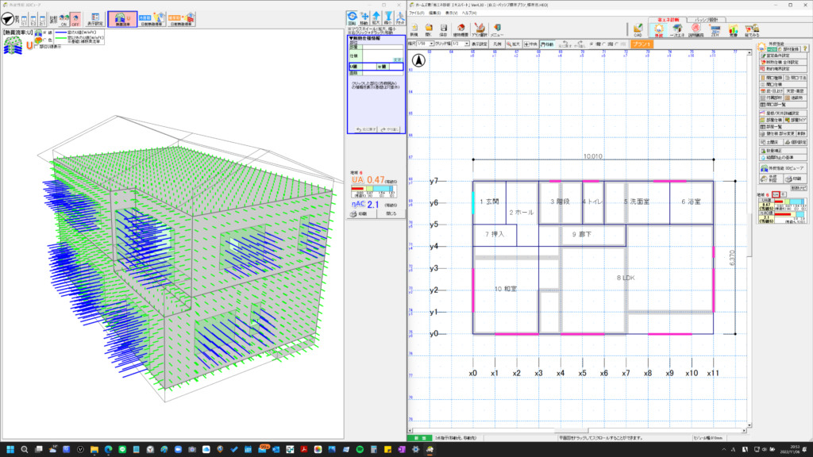813x457 pixels.
Task: Click the 一次エネ primary energy icon
Action: (x=678, y=29)
